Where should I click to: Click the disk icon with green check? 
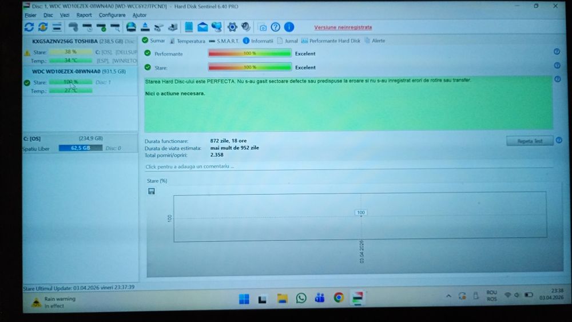tap(101, 27)
